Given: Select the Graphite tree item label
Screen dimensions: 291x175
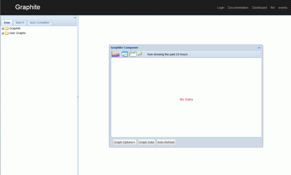Looking at the screenshot, I should (15, 28).
